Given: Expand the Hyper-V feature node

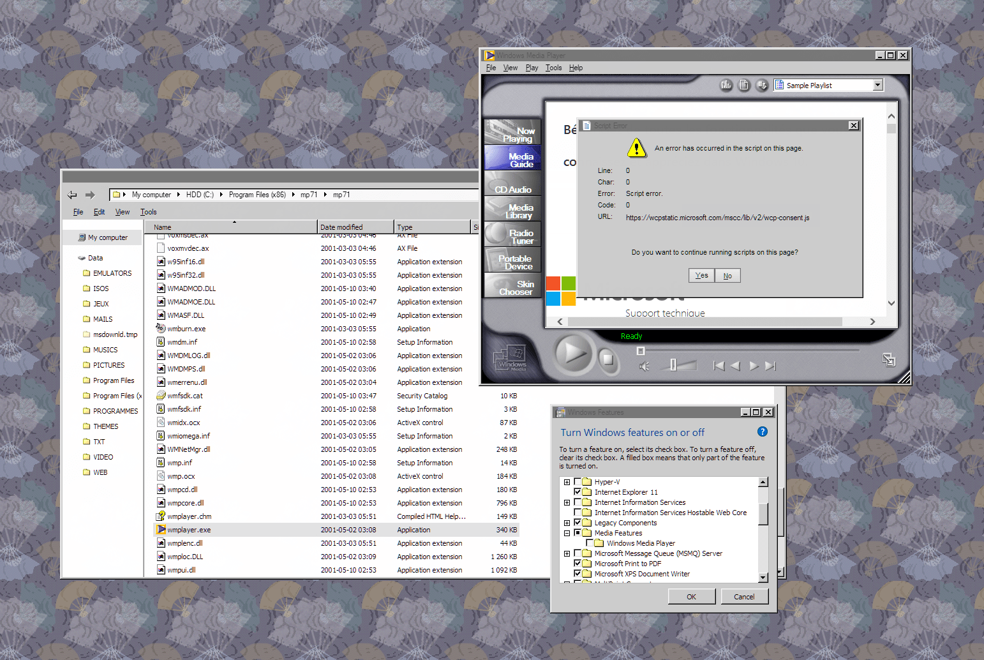Looking at the screenshot, I should 567,482.
